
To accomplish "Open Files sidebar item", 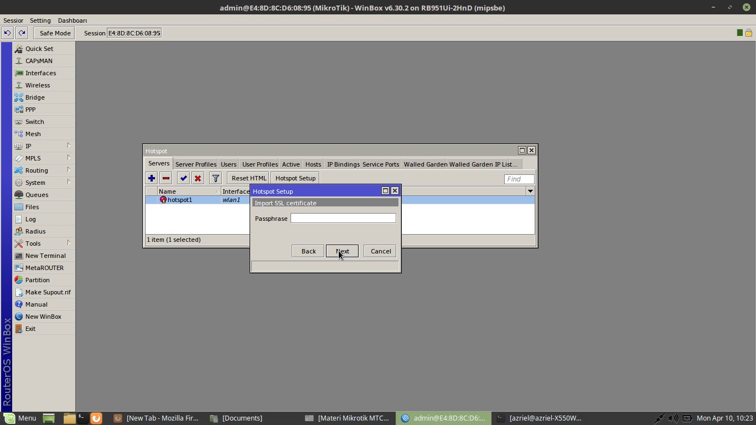I will click(44, 207).
